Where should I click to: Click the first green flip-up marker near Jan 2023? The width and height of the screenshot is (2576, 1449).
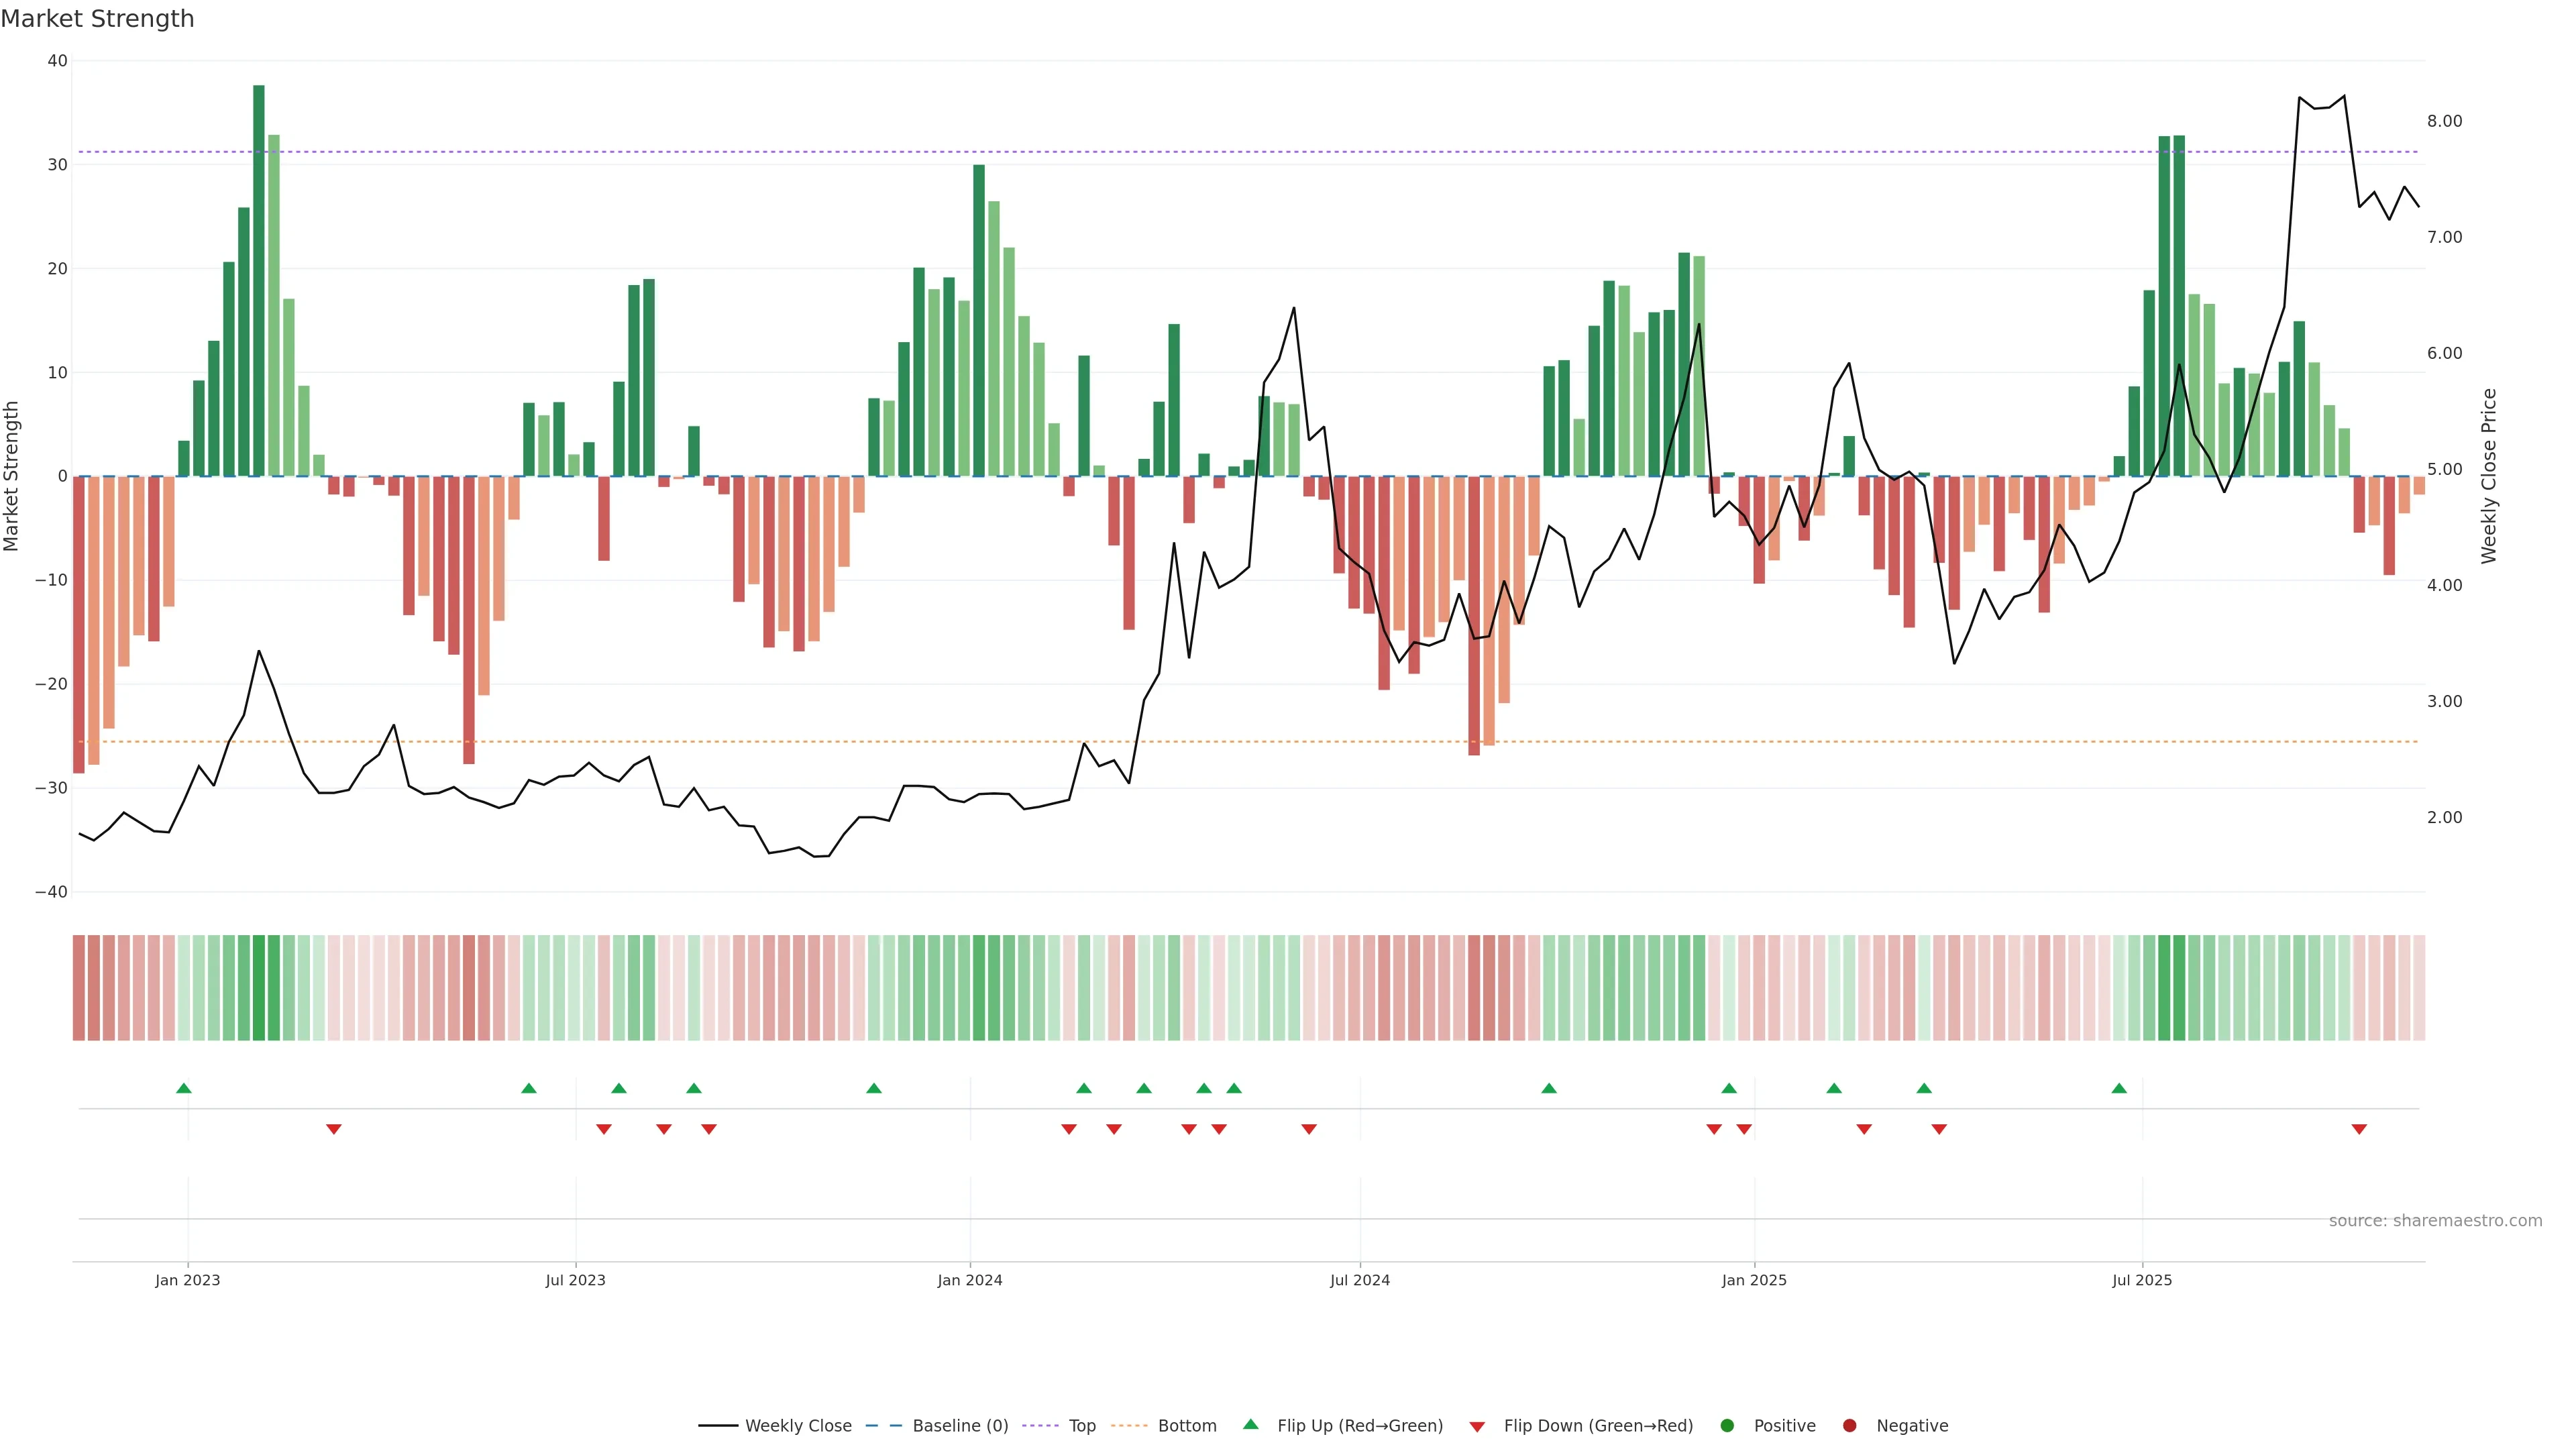[x=184, y=1088]
